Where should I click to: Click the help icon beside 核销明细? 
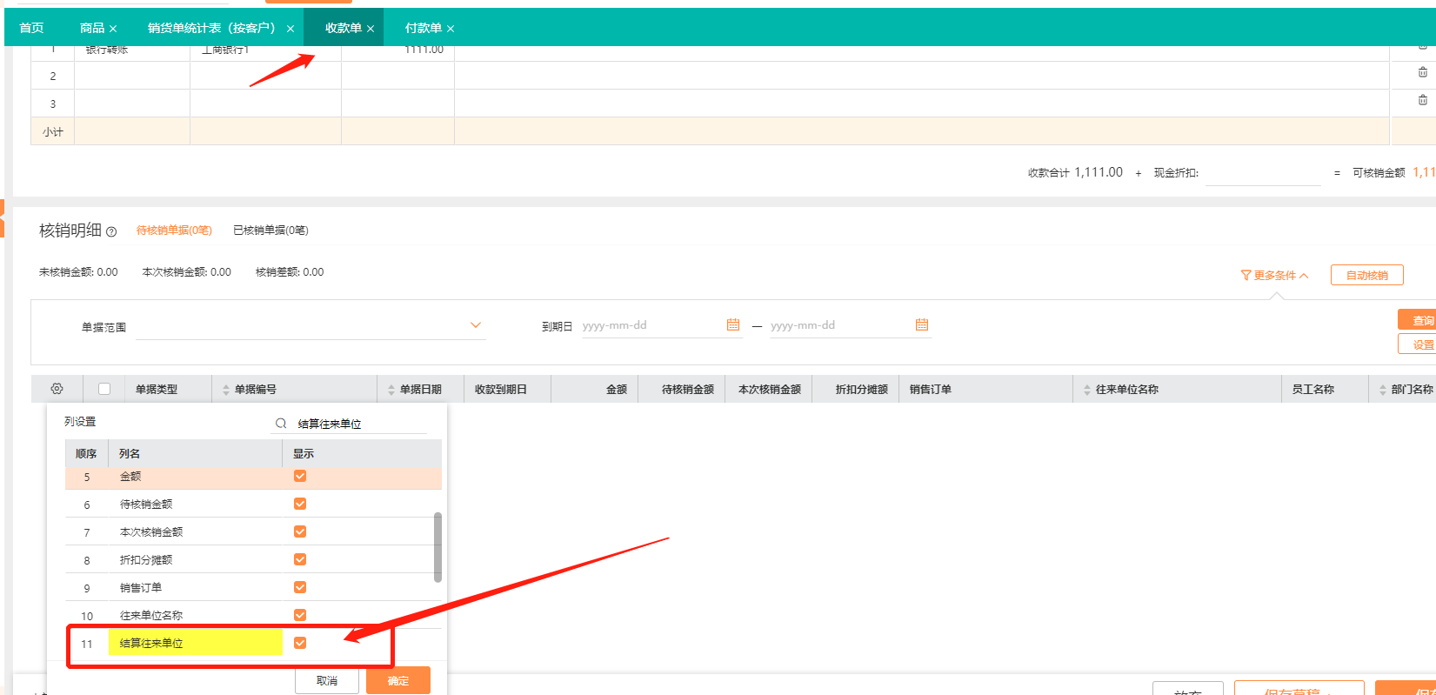(111, 231)
